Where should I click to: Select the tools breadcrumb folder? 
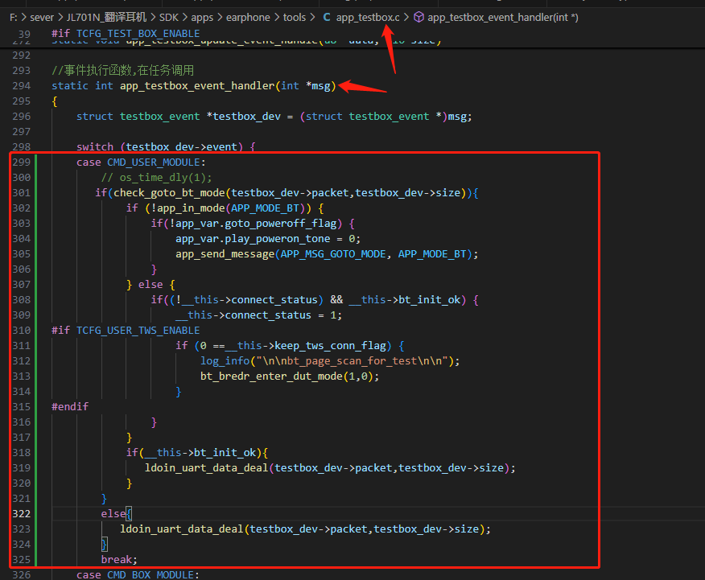tap(294, 18)
